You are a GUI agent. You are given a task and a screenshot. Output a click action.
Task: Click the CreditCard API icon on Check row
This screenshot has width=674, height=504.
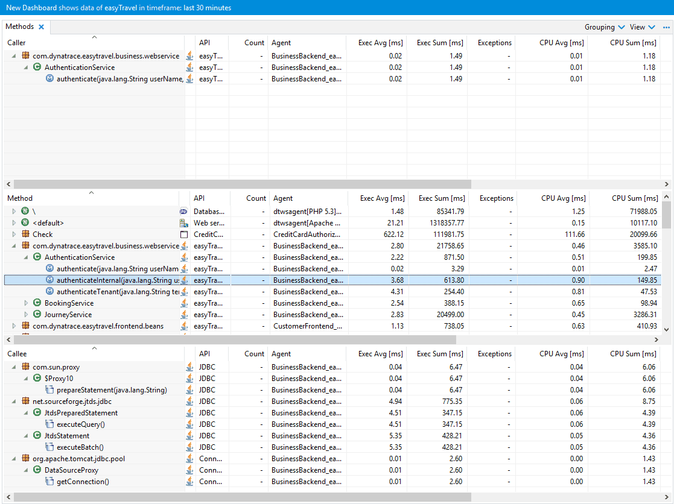click(x=184, y=235)
